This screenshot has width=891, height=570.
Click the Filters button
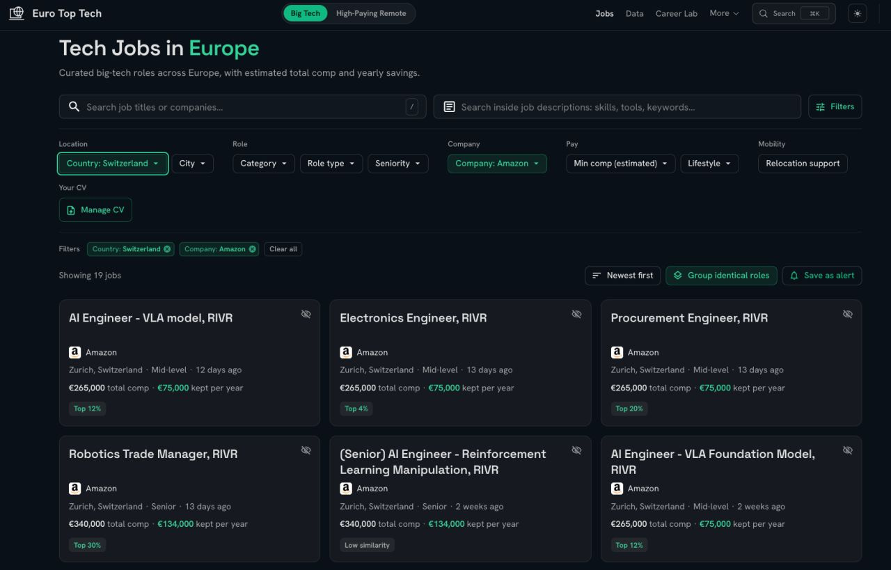[x=835, y=106]
